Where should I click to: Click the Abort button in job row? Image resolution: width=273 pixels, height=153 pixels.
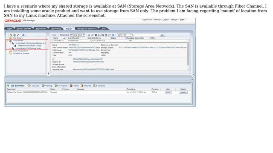168,92
